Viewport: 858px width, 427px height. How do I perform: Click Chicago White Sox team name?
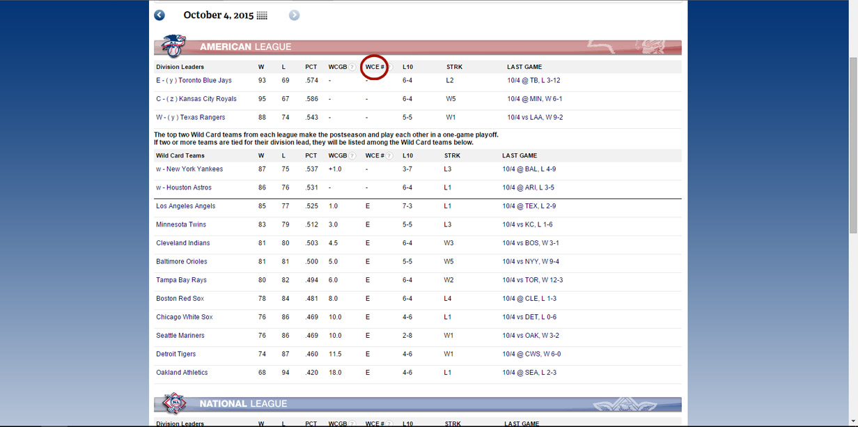(x=185, y=318)
